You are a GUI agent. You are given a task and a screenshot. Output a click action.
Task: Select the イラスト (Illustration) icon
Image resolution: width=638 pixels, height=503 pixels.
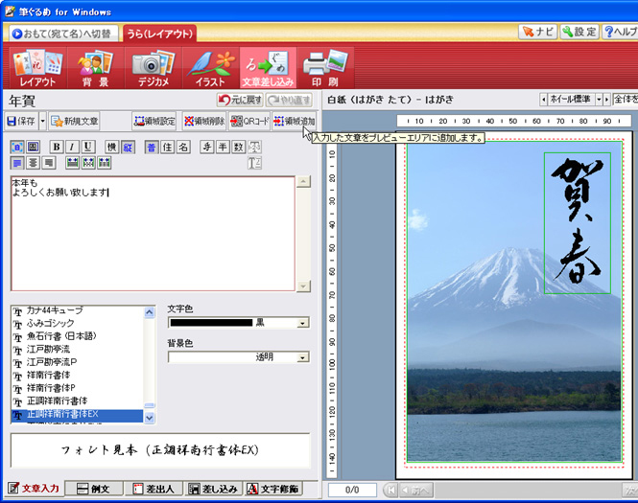click(x=210, y=68)
